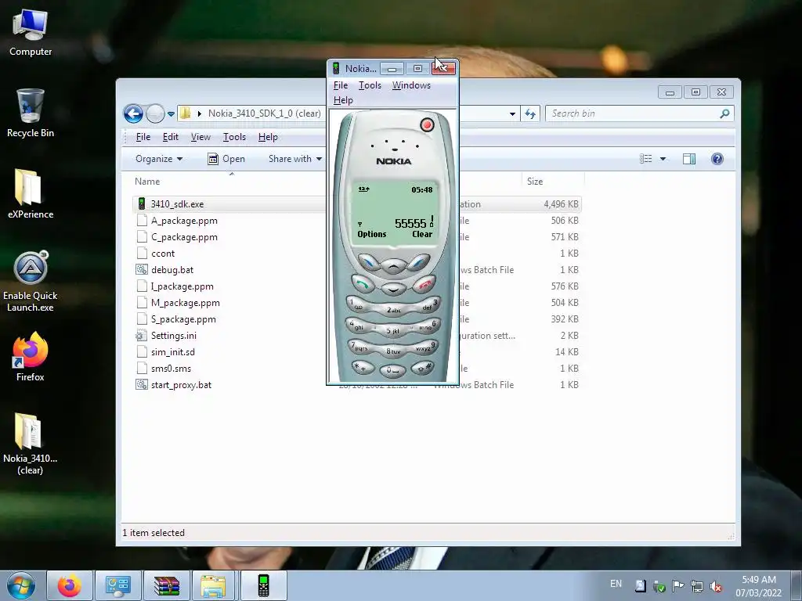Tap the phone keypad key 8 tuv
The height and width of the screenshot is (601, 802).
[x=393, y=351]
